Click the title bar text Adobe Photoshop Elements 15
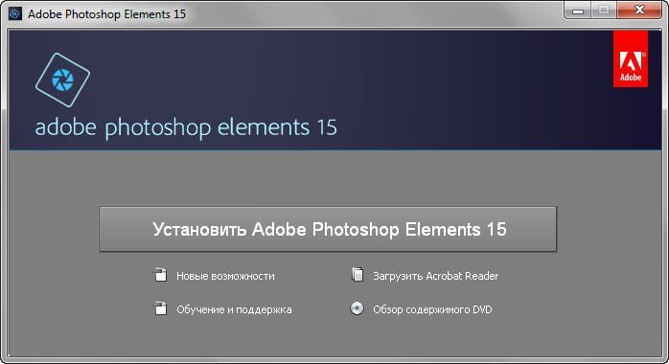Screen dimensions: 669x364 tap(106, 14)
